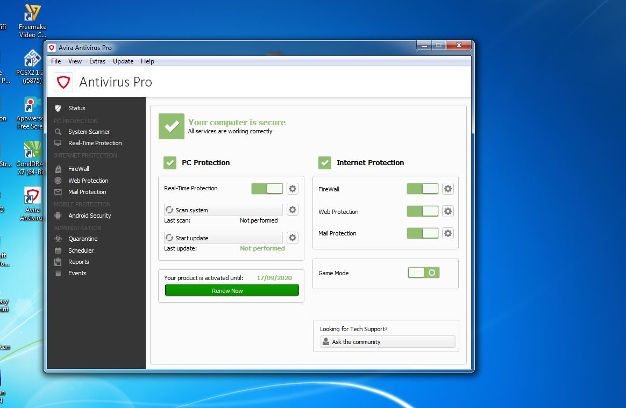Image resolution: width=626 pixels, height=408 pixels.
Task: Click the Web Protection globe icon in sidebar
Action: [58, 181]
